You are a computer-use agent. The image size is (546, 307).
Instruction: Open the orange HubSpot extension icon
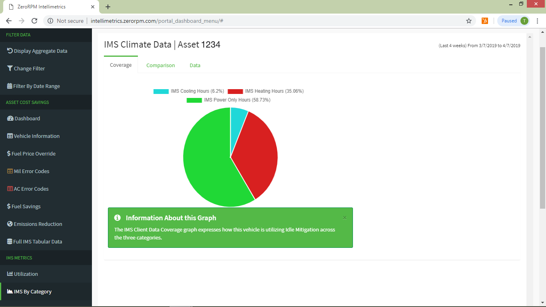pyautogui.click(x=485, y=21)
